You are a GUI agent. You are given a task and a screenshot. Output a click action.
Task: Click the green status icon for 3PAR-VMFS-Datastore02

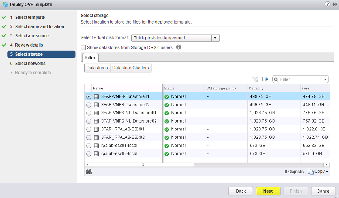pos(167,105)
